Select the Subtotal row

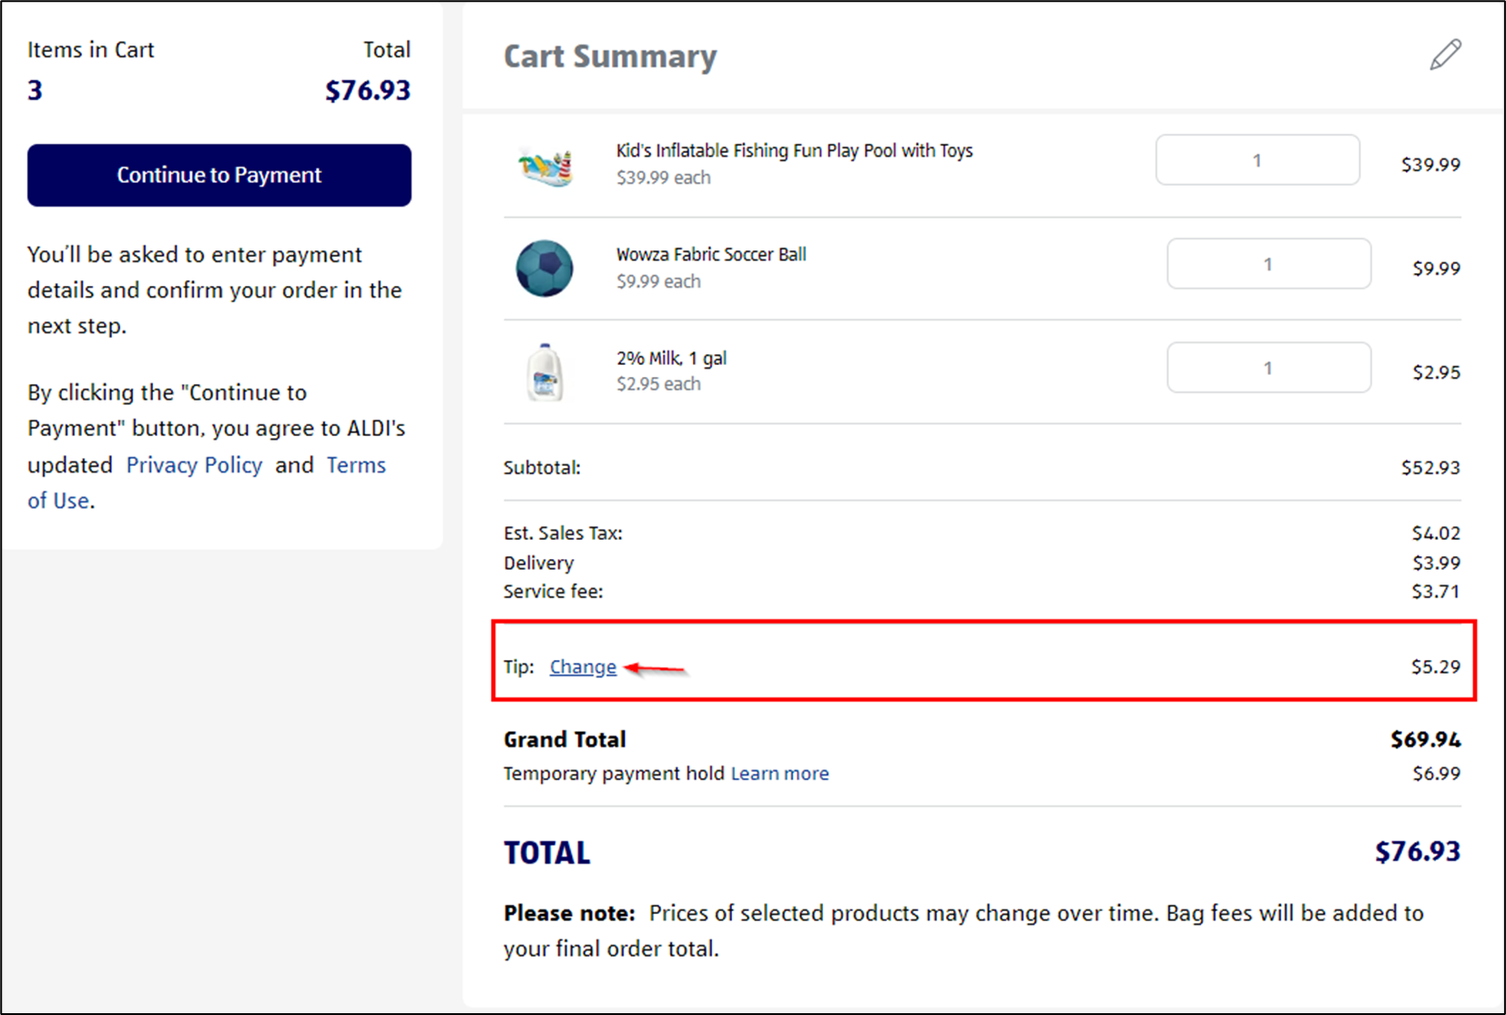point(543,467)
